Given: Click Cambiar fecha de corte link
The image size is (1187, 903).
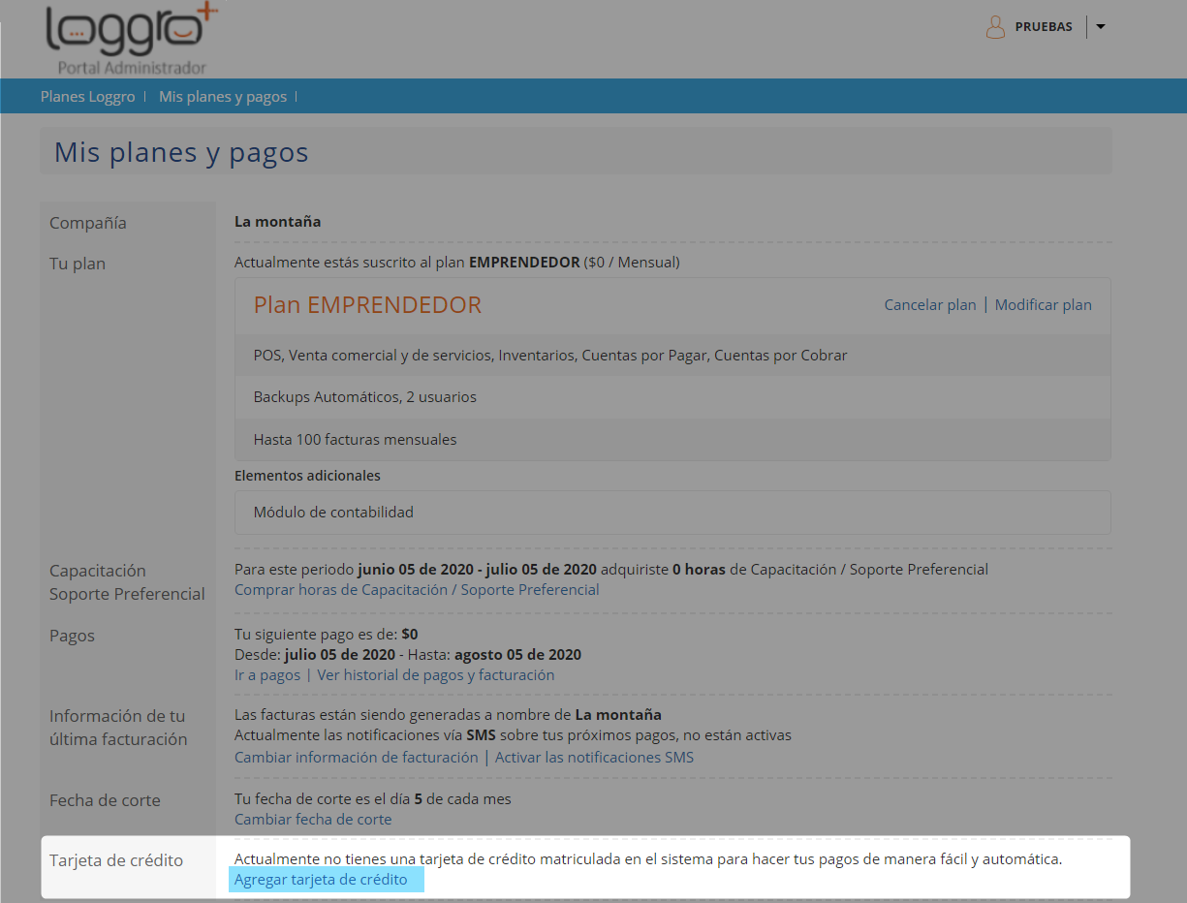Looking at the screenshot, I should tap(313, 820).
